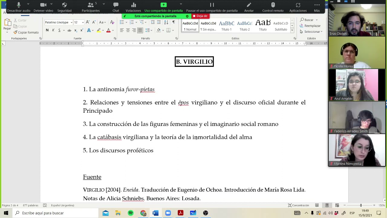Toggle subscript x₂ formatting

76,30
